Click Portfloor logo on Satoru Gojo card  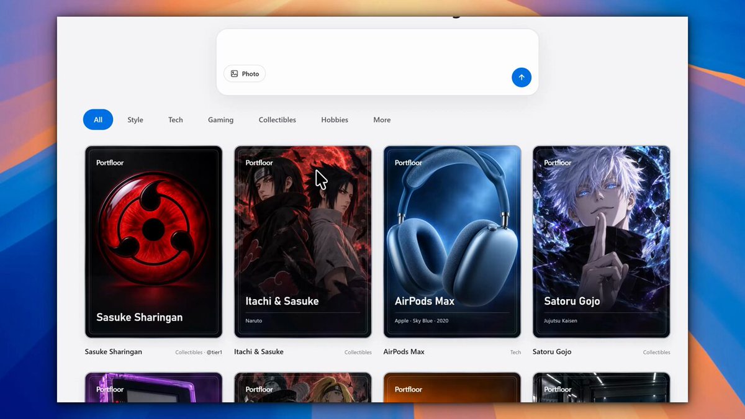click(558, 163)
